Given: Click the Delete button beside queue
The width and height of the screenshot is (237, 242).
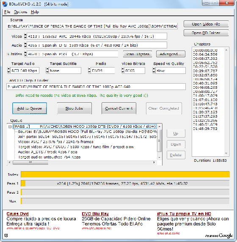Looking at the screenshot, I should point(176,155).
